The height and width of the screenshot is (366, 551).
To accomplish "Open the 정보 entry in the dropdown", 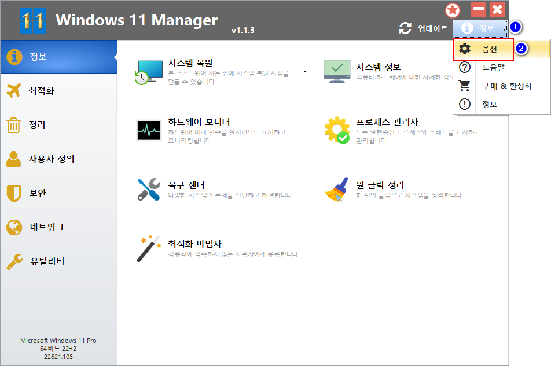I will 502,104.
